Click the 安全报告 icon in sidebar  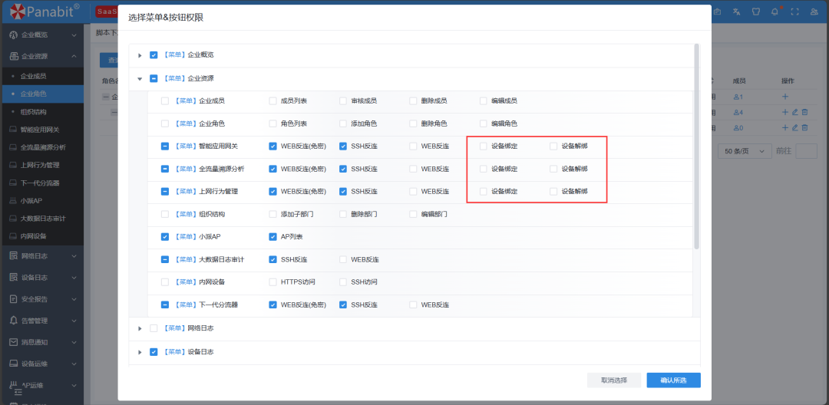click(x=14, y=299)
